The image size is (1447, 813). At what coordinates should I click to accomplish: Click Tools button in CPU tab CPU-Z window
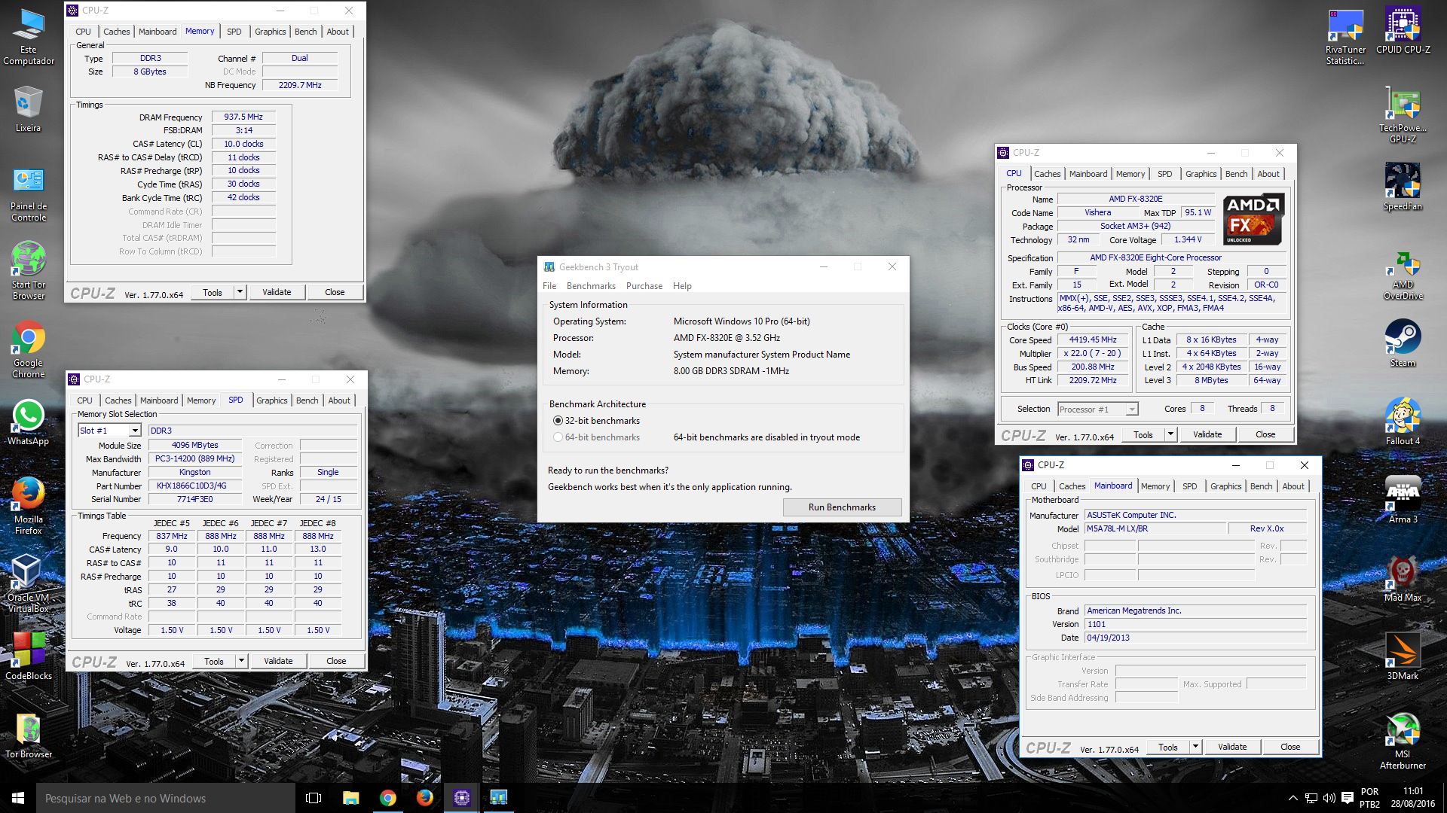[1143, 434]
